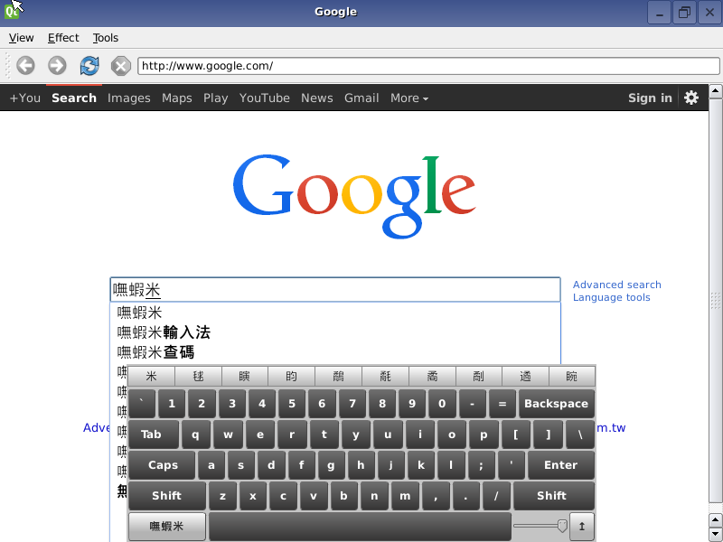The image size is (723, 542).
Task: Open News in Google navigation bar
Action: [317, 98]
